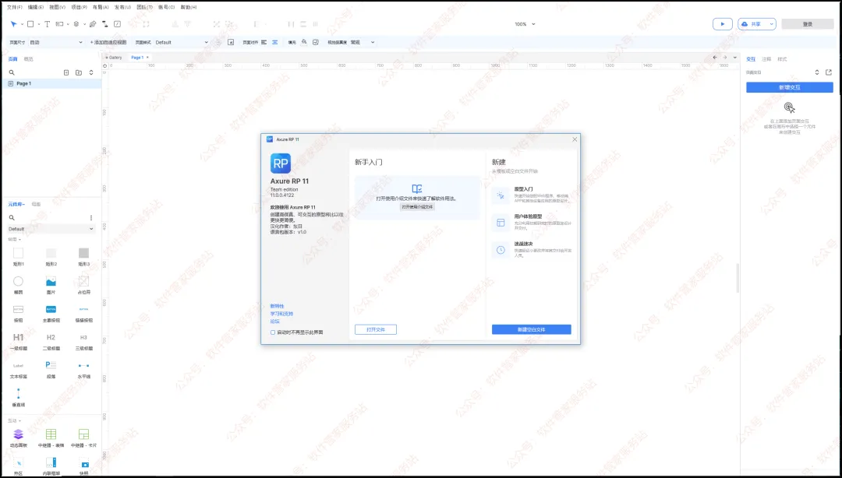Switch to the 样式 style tab
Image resolution: width=842 pixels, height=478 pixels.
point(782,59)
